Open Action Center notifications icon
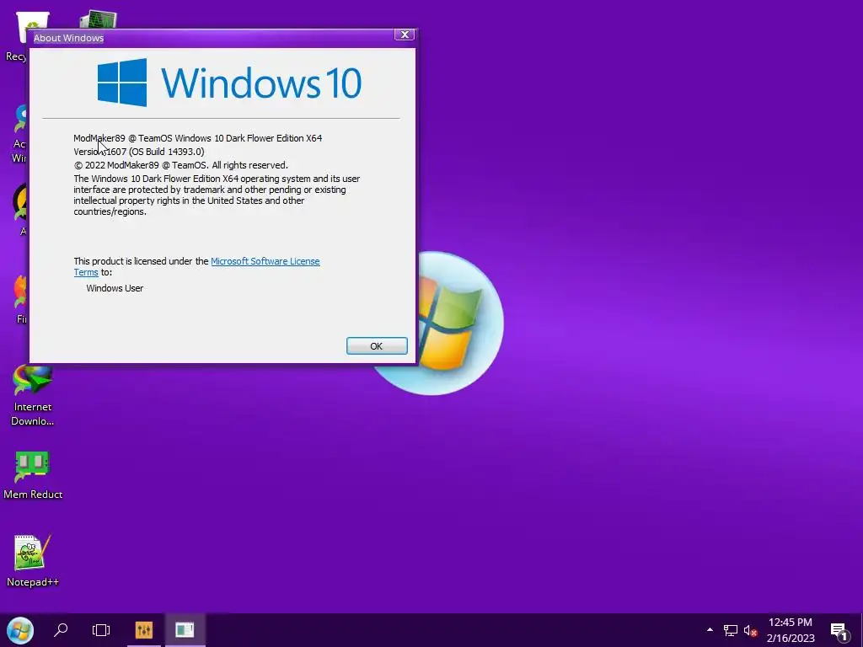863x647 pixels. click(x=839, y=630)
